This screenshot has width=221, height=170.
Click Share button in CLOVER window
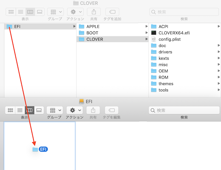point(94,12)
